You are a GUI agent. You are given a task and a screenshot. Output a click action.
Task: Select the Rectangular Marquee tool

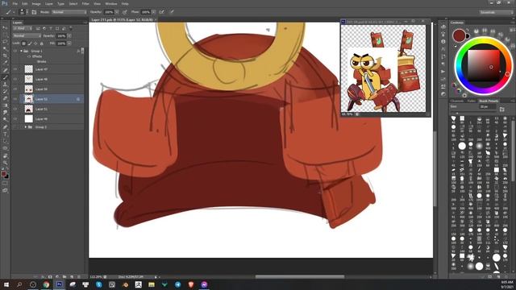(5, 35)
